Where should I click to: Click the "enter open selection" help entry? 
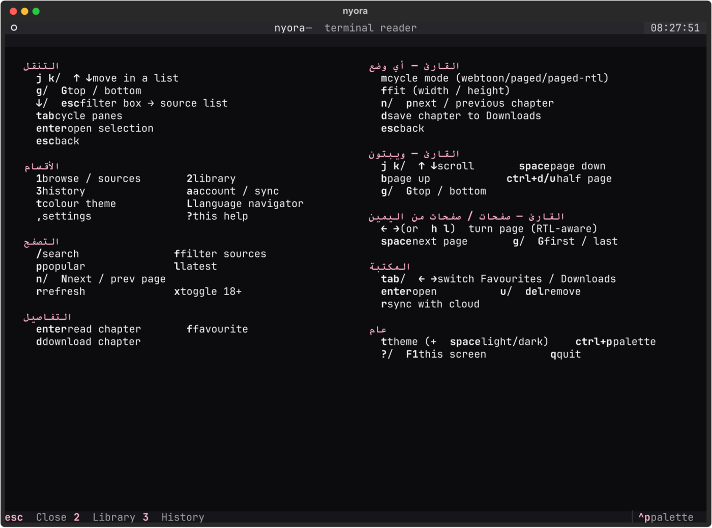[x=95, y=129]
